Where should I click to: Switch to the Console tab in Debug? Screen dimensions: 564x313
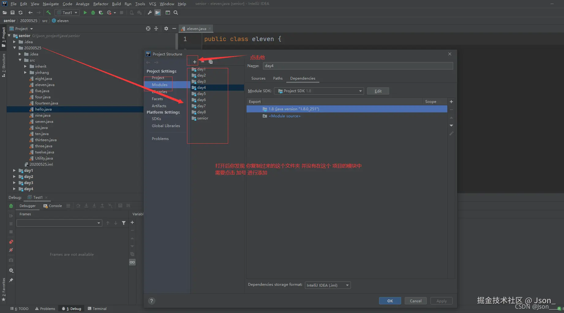[x=53, y=206]
